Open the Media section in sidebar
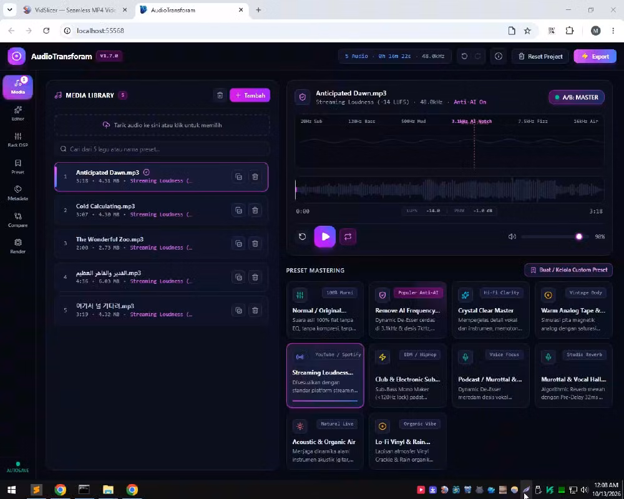 pyautogui.click(x=18, y=87)
